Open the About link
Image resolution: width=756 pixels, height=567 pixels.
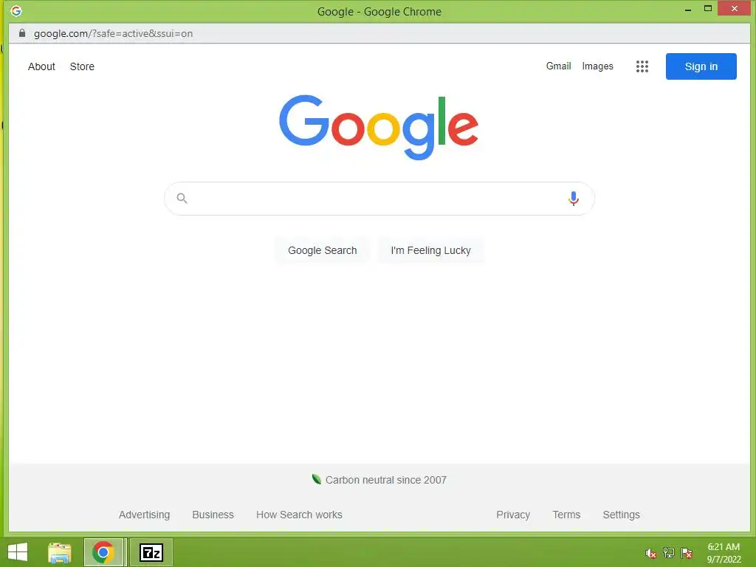(x=41, y=66)
